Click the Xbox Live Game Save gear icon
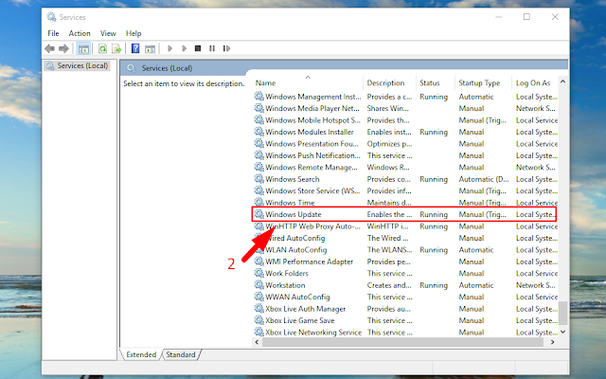 (258, 320)
